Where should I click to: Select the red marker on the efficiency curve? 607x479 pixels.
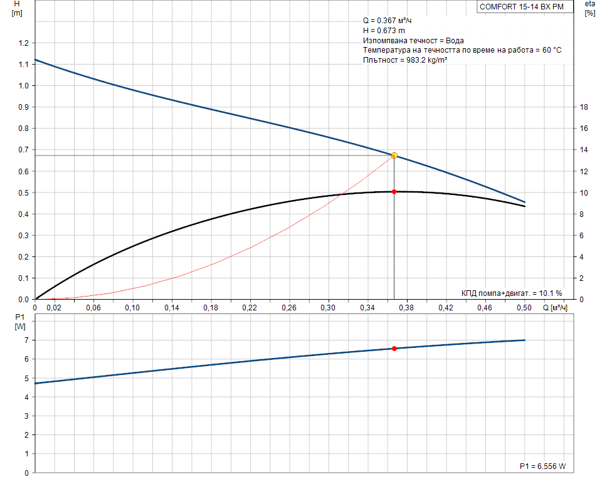click(394, 192)
